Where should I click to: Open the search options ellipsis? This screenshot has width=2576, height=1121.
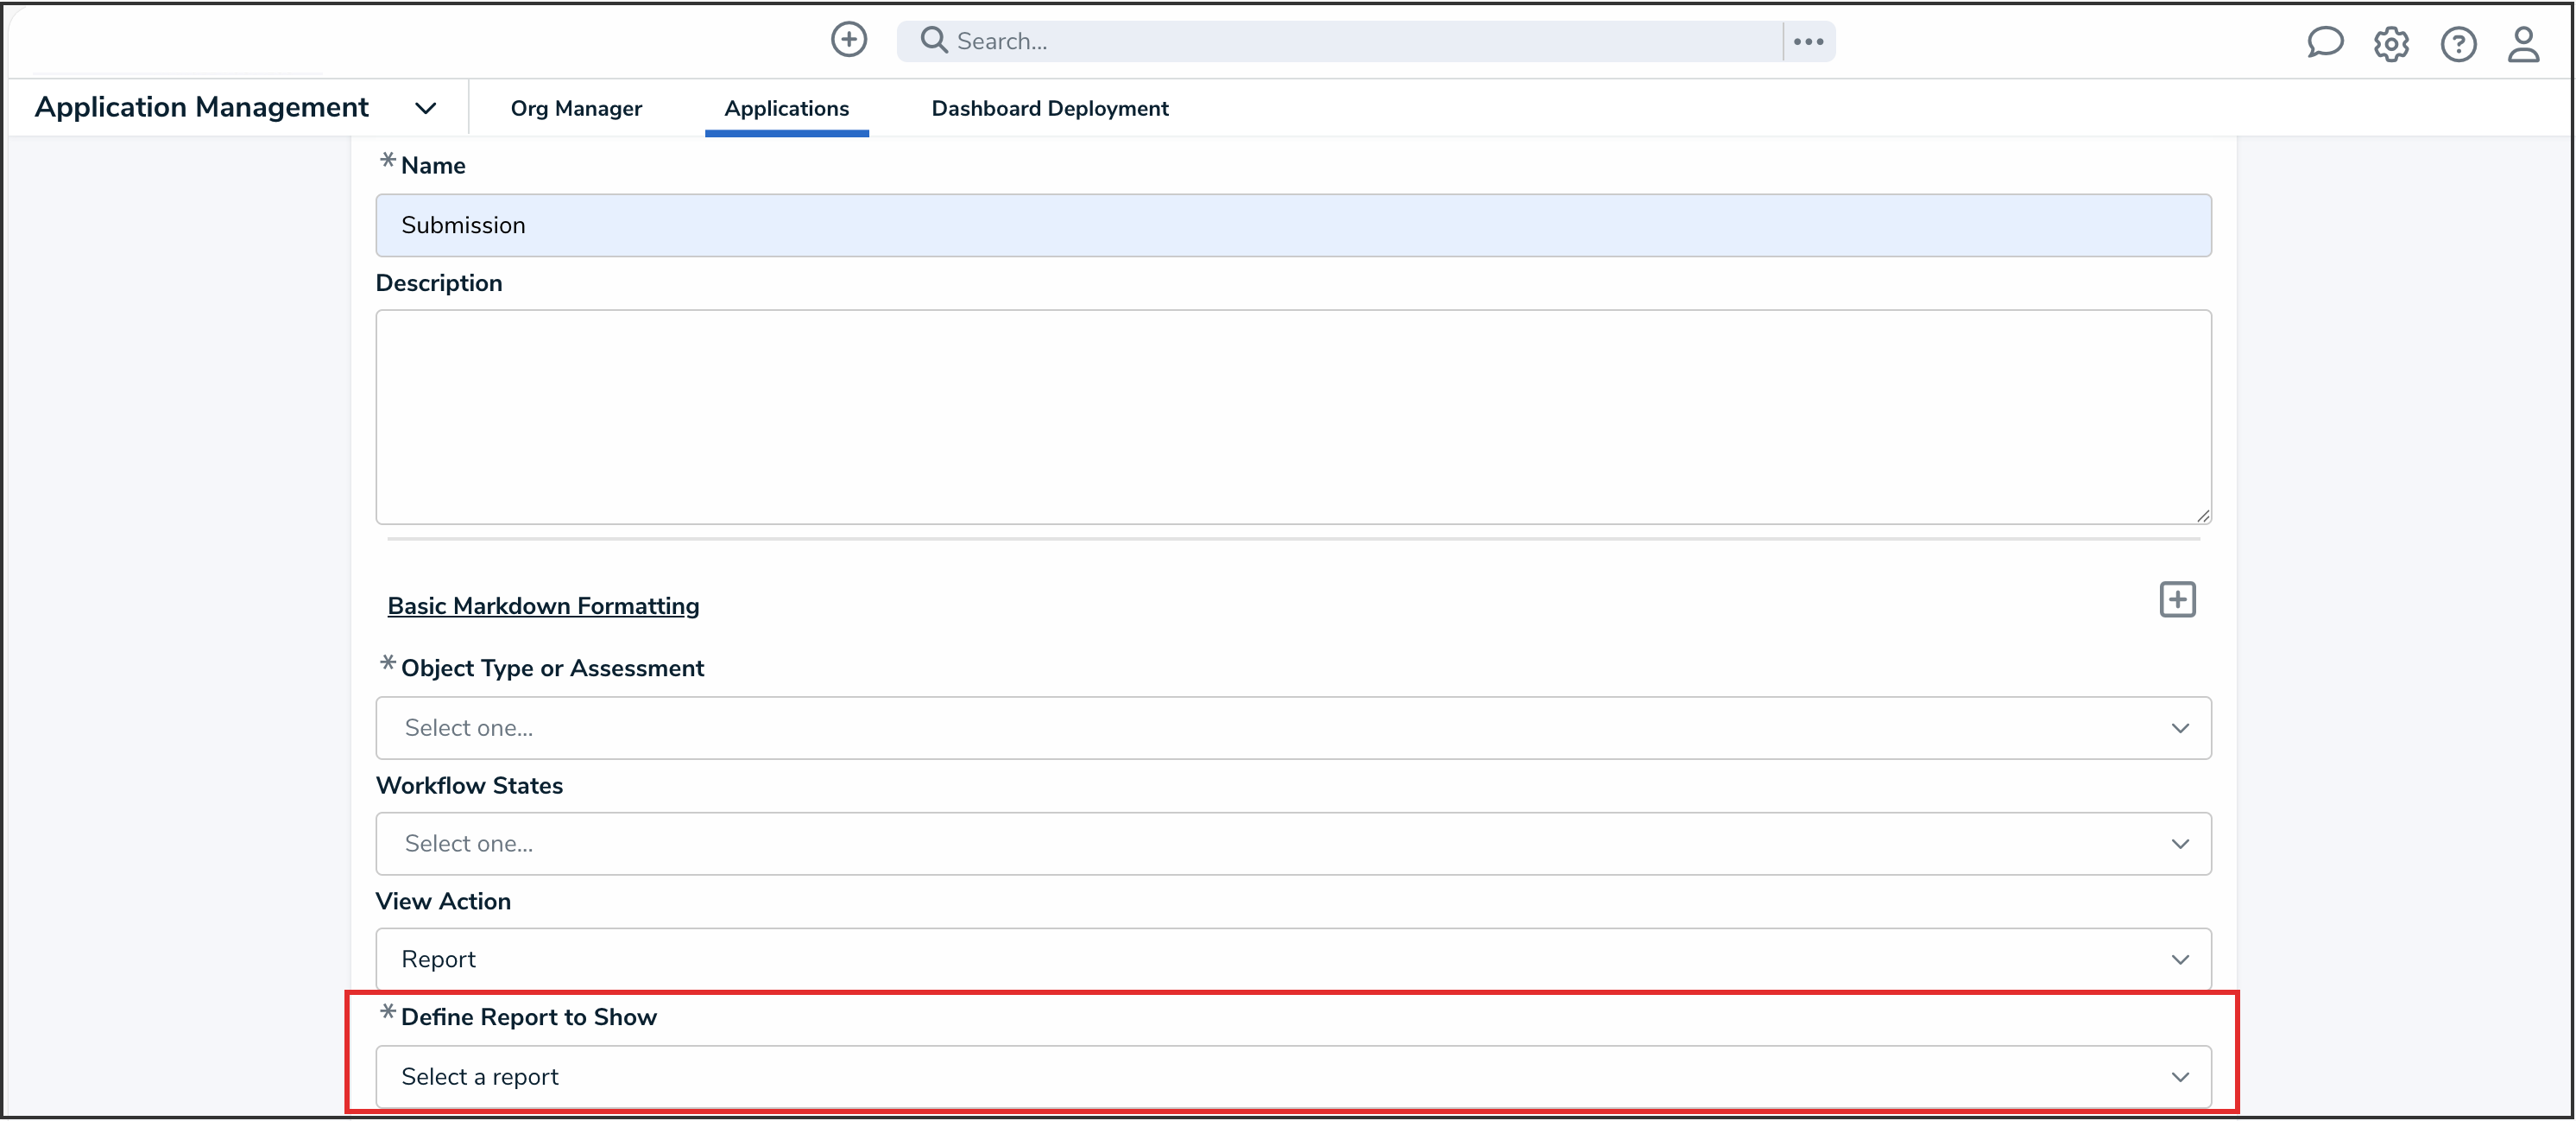[1808, 41]
